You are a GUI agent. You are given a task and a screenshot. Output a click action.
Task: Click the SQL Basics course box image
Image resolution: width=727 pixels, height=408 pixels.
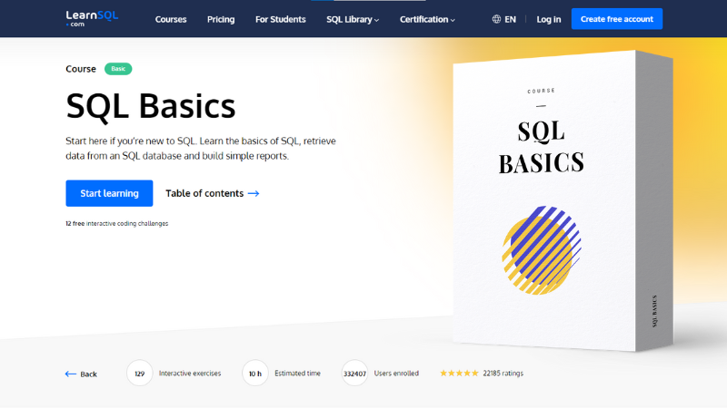[563, 200]
